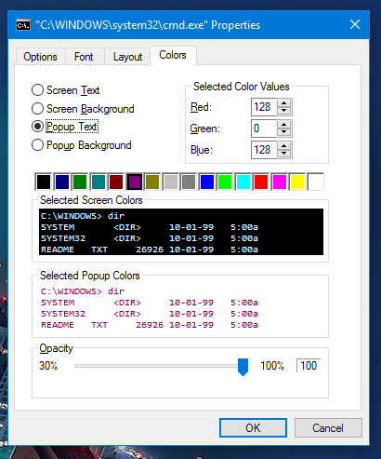Pick the bright red color swatch
This screenshot has height=459, width=381.
[x=261, y=182]
